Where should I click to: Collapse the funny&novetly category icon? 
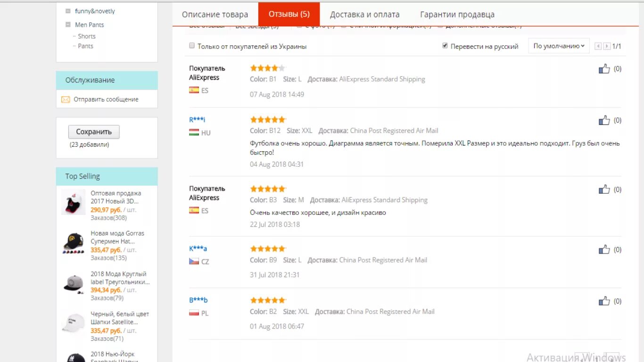(68, 11)
